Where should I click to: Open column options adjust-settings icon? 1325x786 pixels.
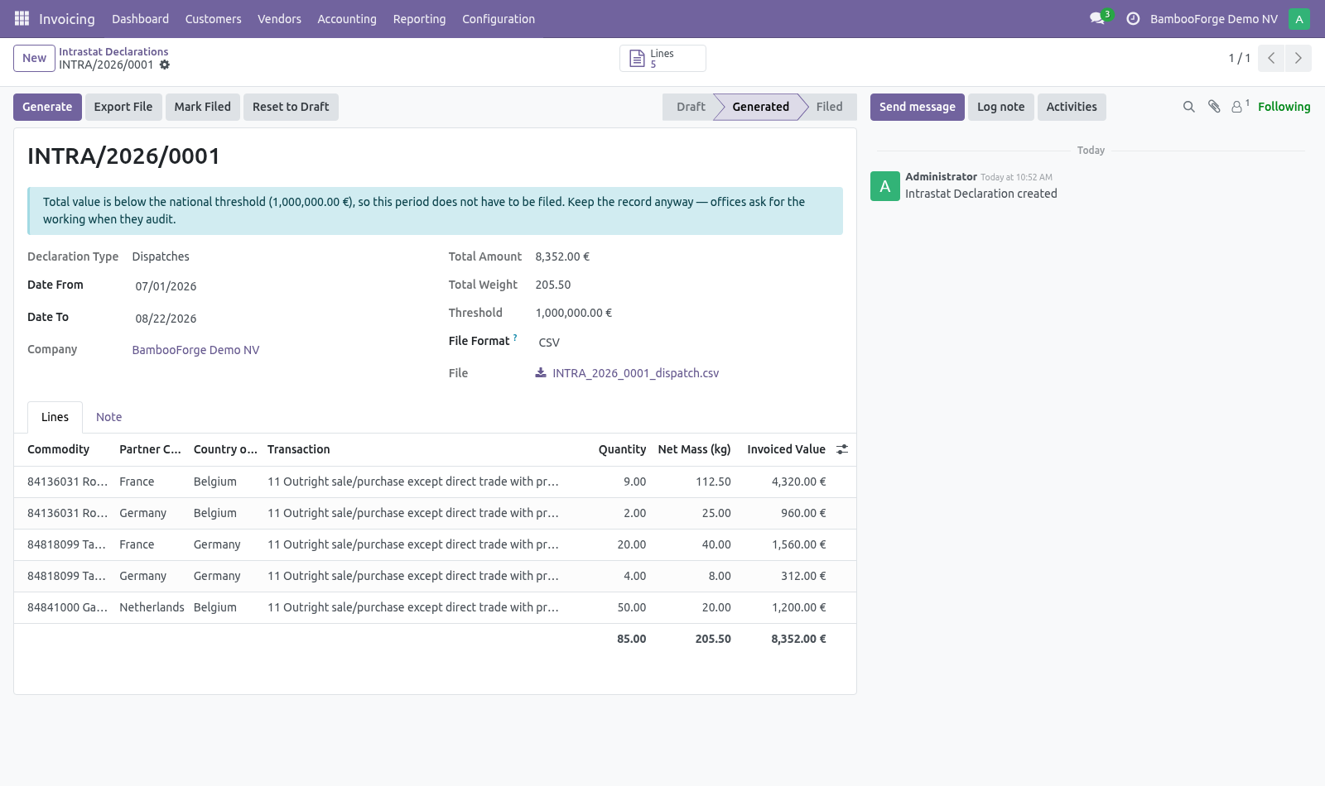pos(842,449)
